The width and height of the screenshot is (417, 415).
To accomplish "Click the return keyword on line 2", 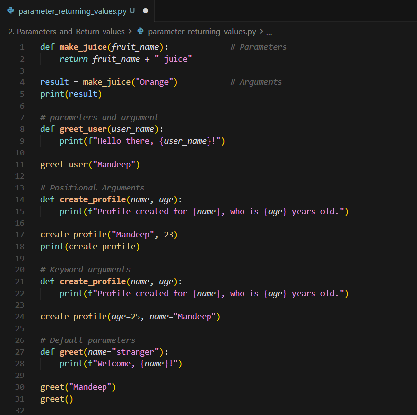I will pyautogui.click(x=73, y=59).
